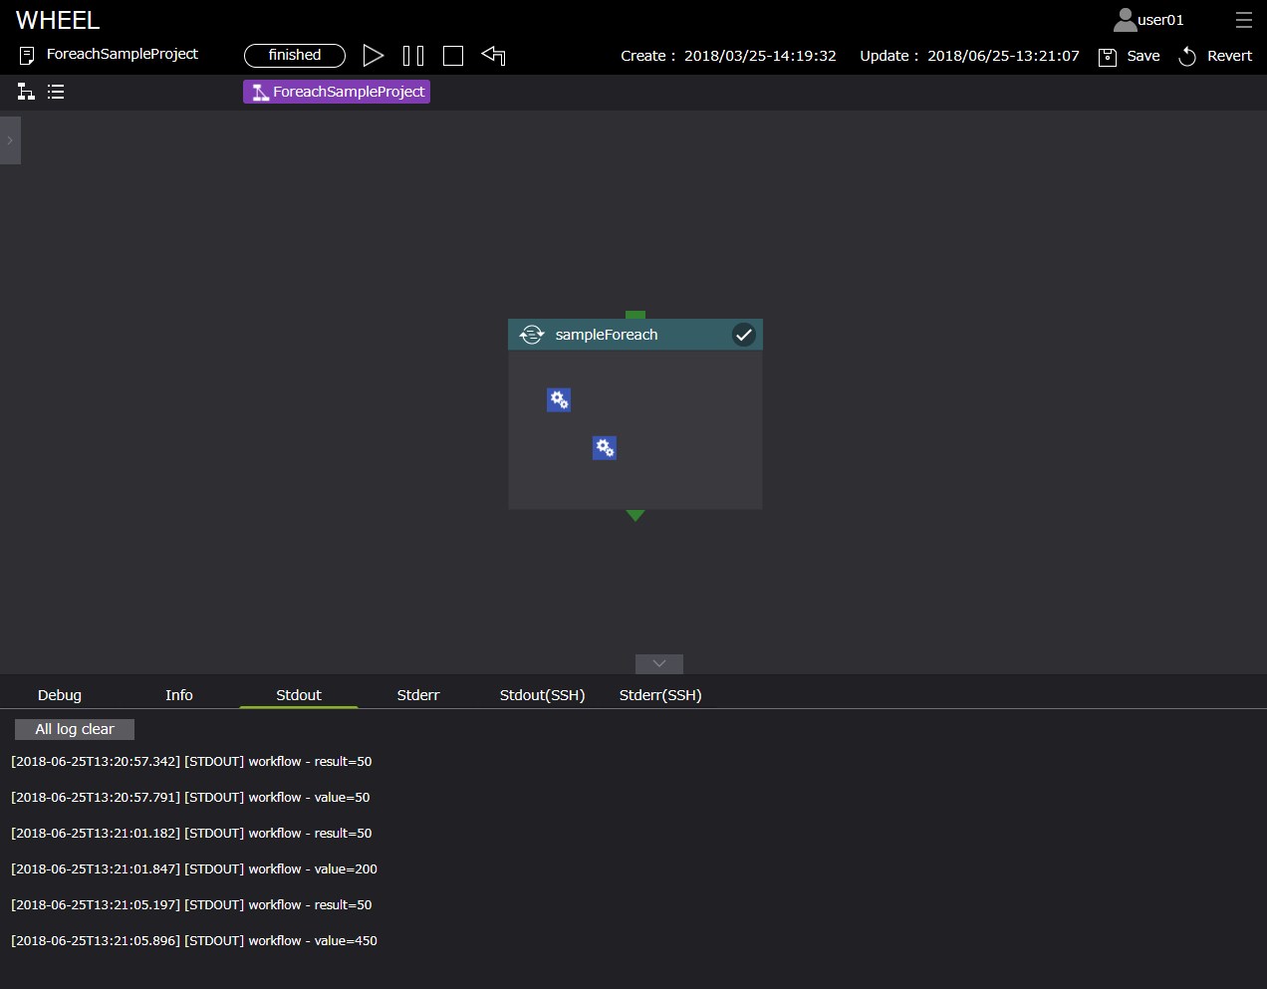Pause the running project
The width and height of the screenshot is (1267, 989).
[413, 56]
